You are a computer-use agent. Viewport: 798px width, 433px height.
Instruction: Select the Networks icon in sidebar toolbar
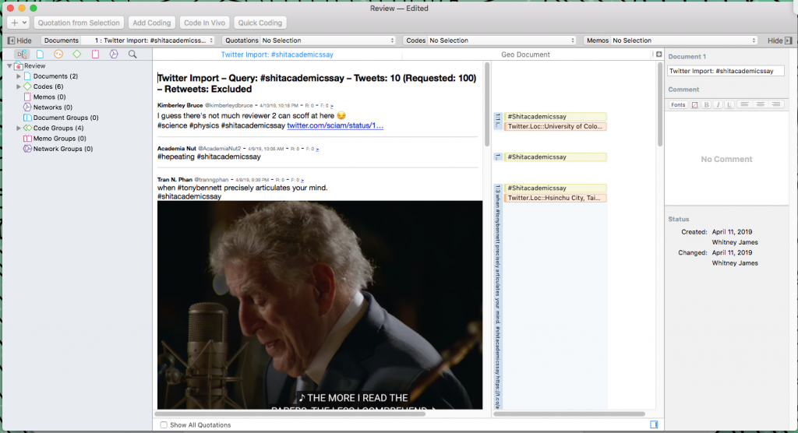[114, 54]
